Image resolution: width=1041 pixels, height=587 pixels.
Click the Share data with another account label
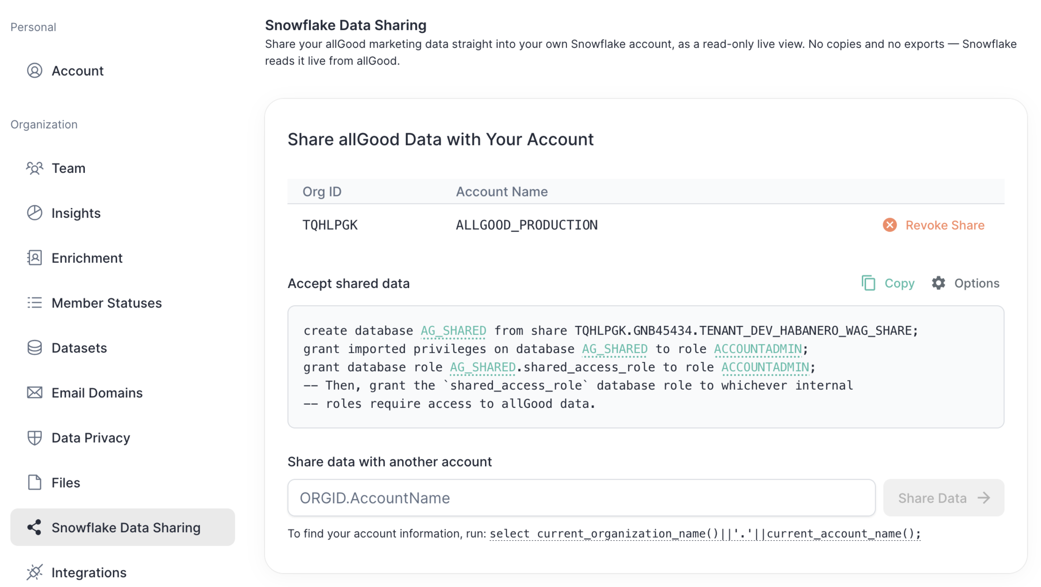coord(390,461)
